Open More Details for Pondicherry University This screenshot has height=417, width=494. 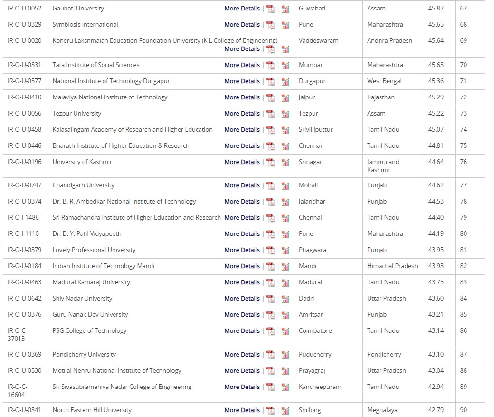coord(242,355)
